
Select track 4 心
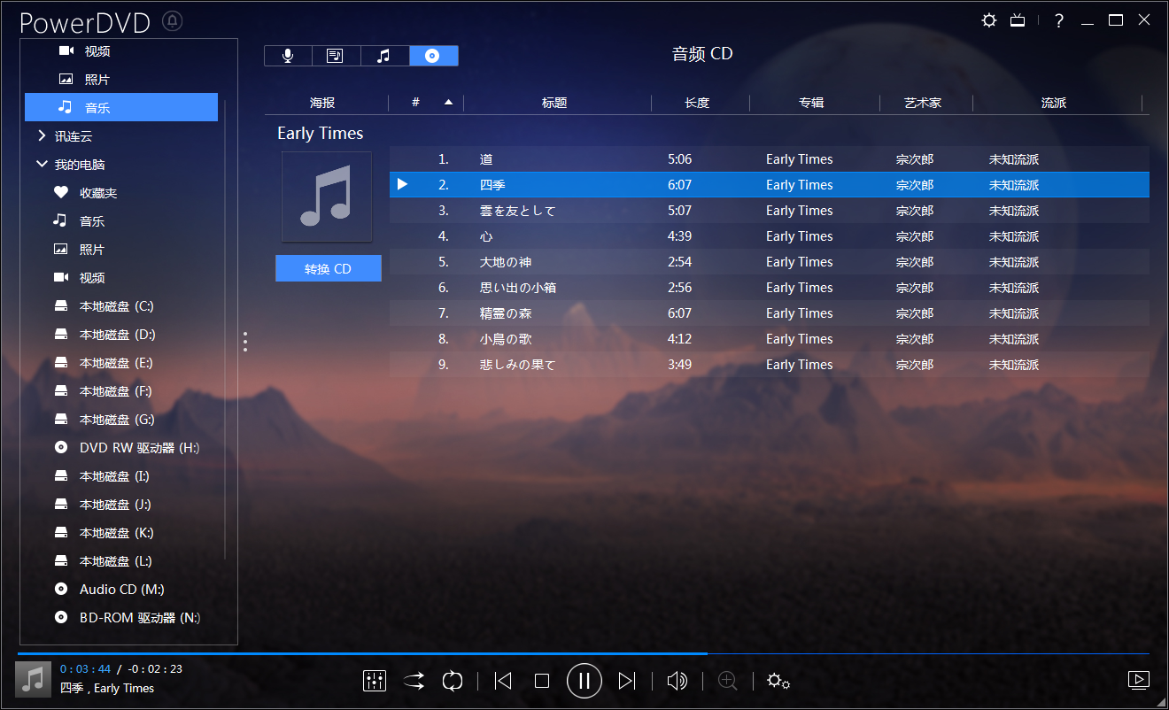coord(770,236)
